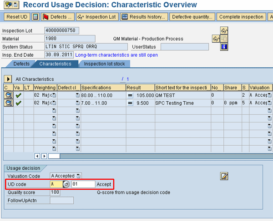This screenshot has width=273, height=221.
Task: Open Valuation dropdown in QM TEST row
Action: point(269,95)
